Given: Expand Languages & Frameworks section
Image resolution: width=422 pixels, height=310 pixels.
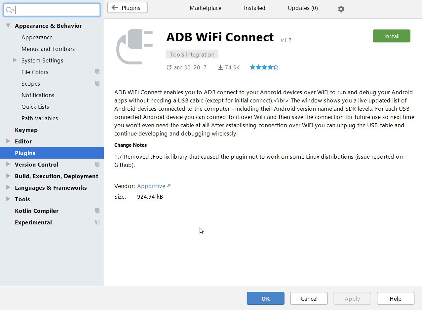Looking at the screenshot, I should (x=8, y=187).
